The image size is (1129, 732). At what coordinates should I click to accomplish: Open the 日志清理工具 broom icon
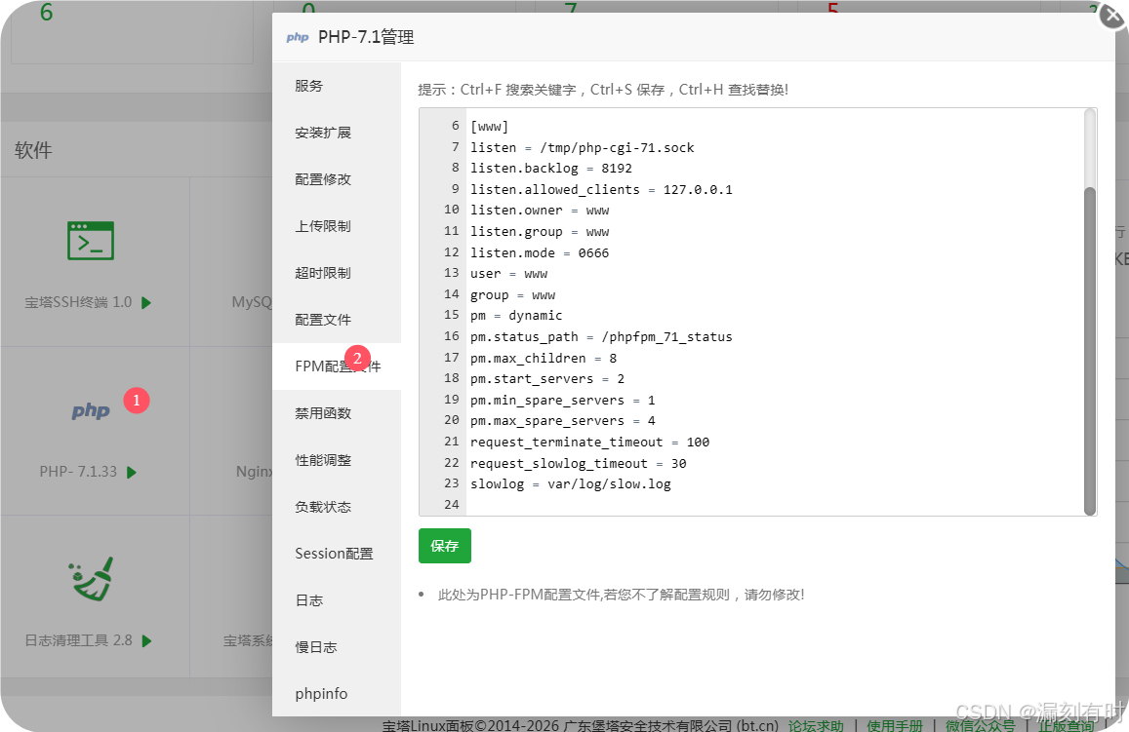point(92,579)
